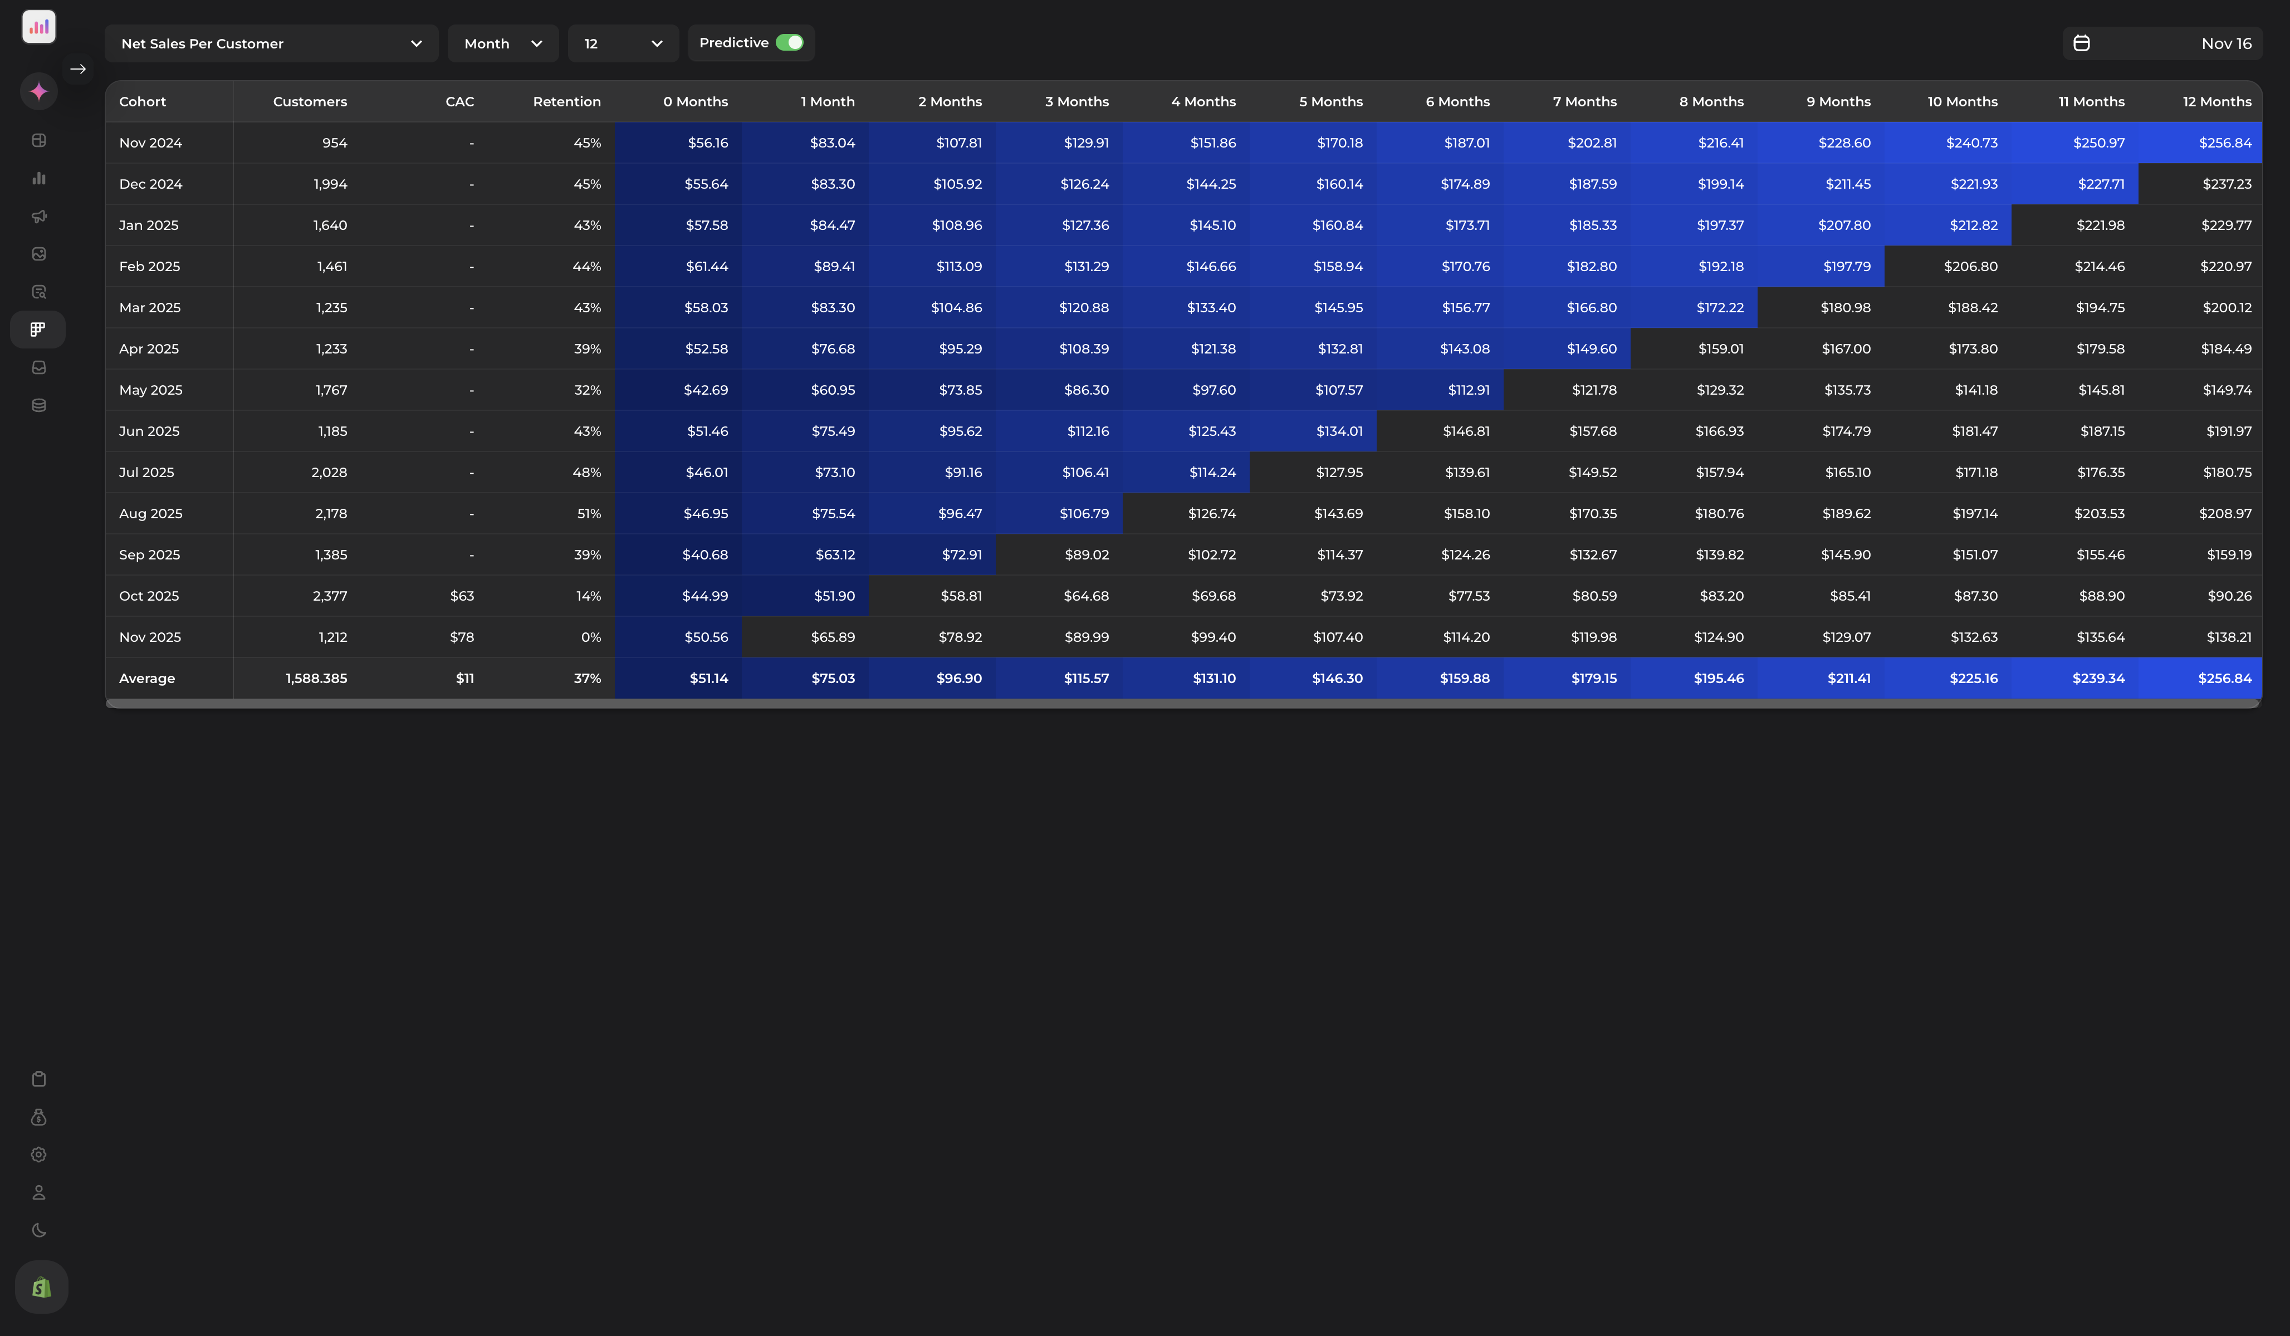Open the Month granularity dropdown
The width and height of the screenshot is (2290, 1336).
pos(502,43)
